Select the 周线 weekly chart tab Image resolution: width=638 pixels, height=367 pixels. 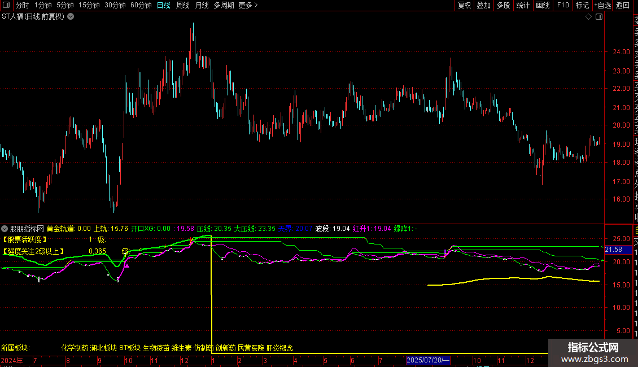coord(183,5)
